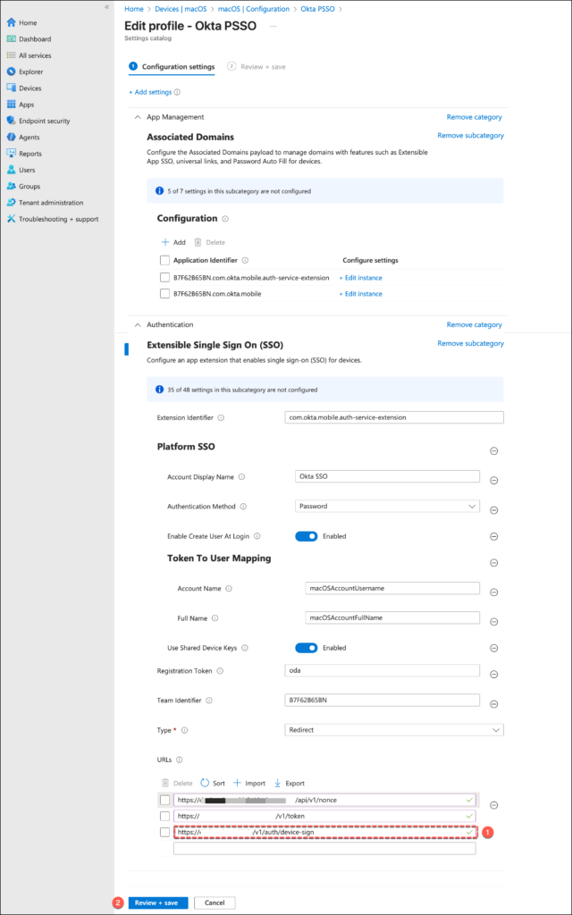The width and height of the screenshot is (572, 915).
Task: Click minus icon beside Registration Token
Action: (493, 675)
